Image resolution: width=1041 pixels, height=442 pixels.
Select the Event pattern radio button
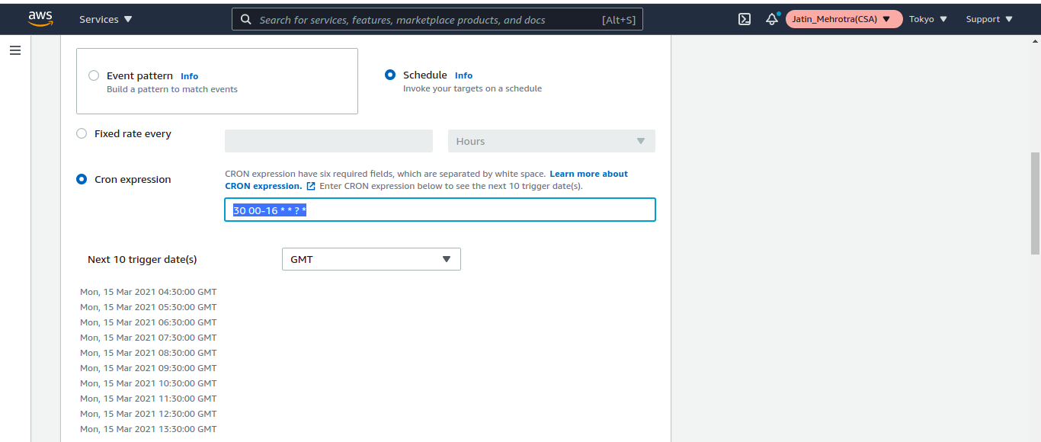click(x=94, y=75)
